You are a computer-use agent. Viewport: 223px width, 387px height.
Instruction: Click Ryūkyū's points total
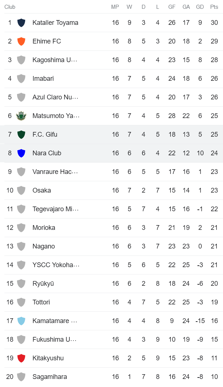214,283
